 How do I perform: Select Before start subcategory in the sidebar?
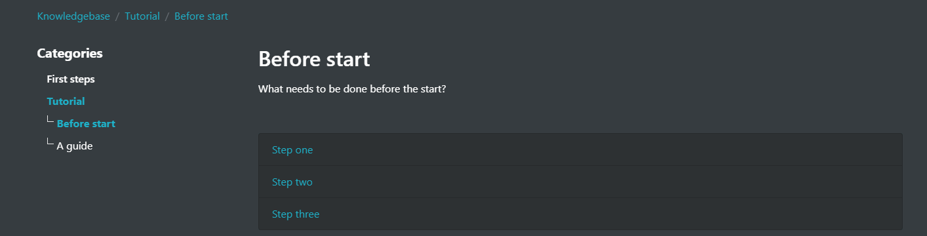point(86,124)
